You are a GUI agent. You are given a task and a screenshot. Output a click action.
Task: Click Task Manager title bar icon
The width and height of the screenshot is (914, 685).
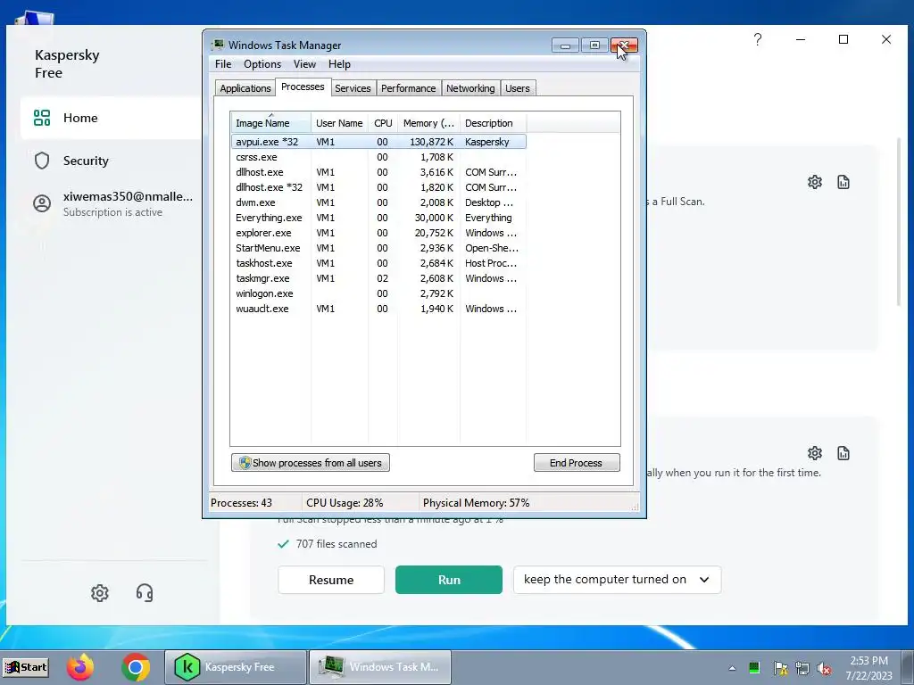click(218, 45)
